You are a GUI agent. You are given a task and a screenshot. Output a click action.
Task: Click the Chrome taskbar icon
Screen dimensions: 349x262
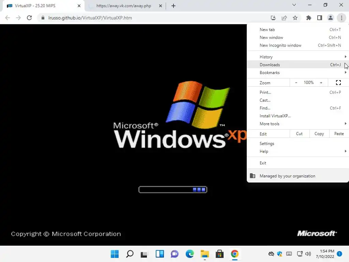(x=234, y=254)
